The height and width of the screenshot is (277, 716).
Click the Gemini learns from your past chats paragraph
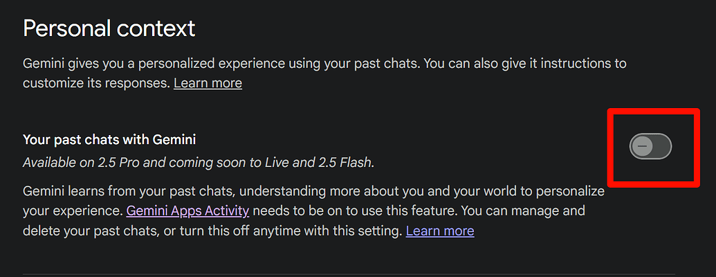pyautogui.click(x=313, y=211)
